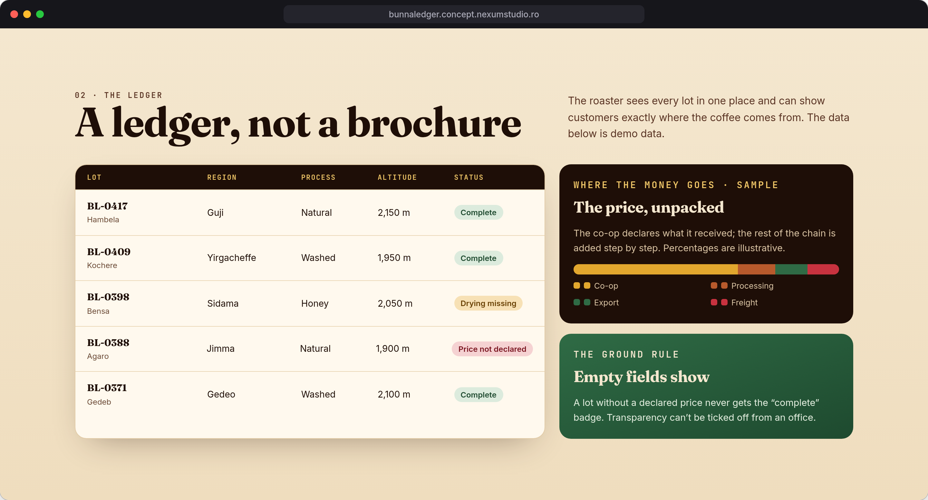Viewport: 928px width, 500px height.
Task: Click the 02 · THE LEDGER label
Action: click(119, 95)
